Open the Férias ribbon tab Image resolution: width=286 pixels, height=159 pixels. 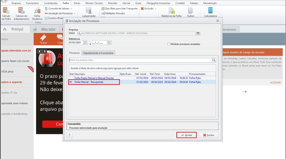coord(77,3)
